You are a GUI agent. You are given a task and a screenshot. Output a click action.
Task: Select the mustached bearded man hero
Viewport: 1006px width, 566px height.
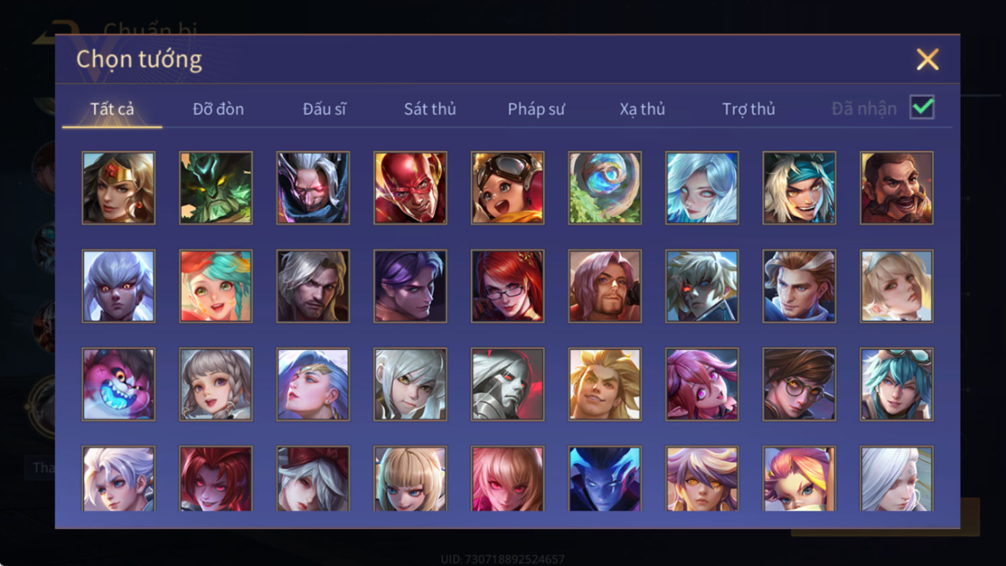[896, 188]
